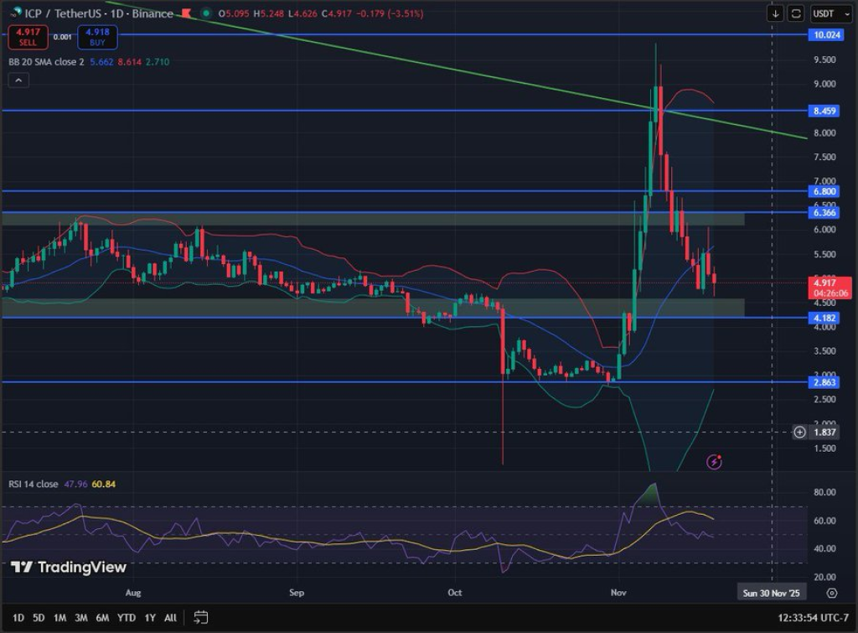Click the auto-fit chart scale icon
This screenshot has height=633, width=858.
pos(796,13)
